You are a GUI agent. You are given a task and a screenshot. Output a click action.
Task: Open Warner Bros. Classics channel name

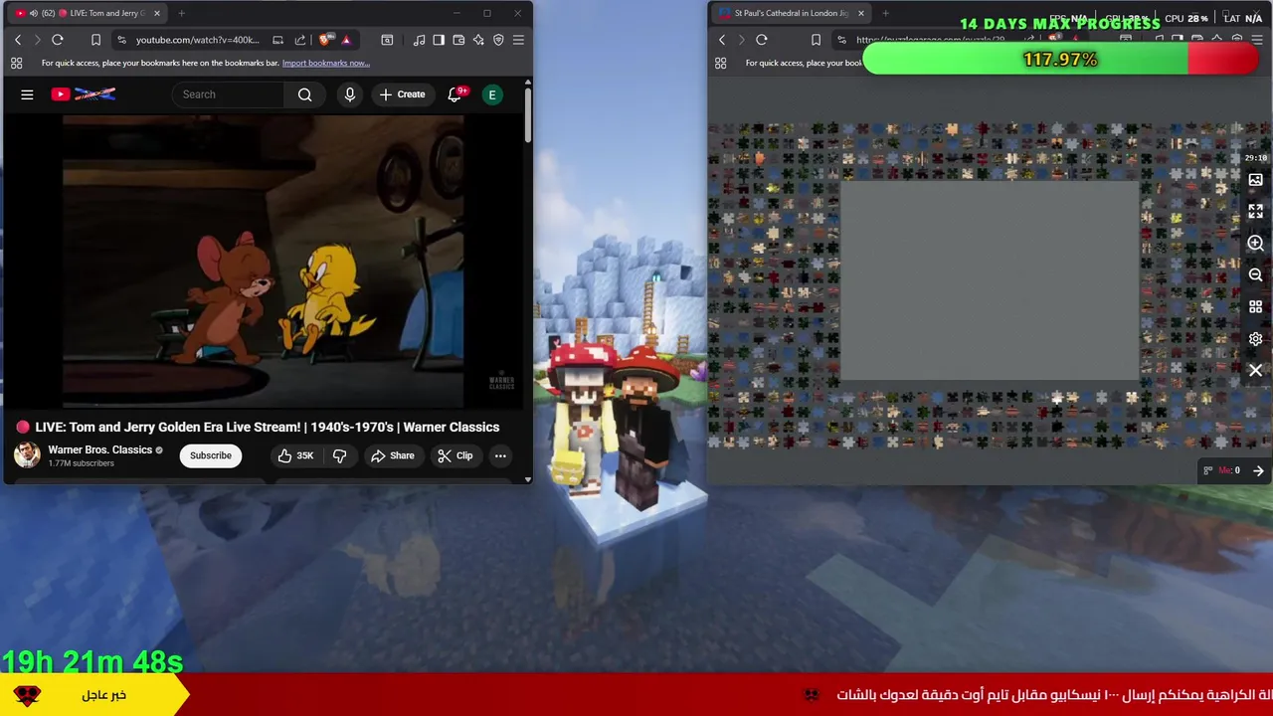[x=99, y=449]
